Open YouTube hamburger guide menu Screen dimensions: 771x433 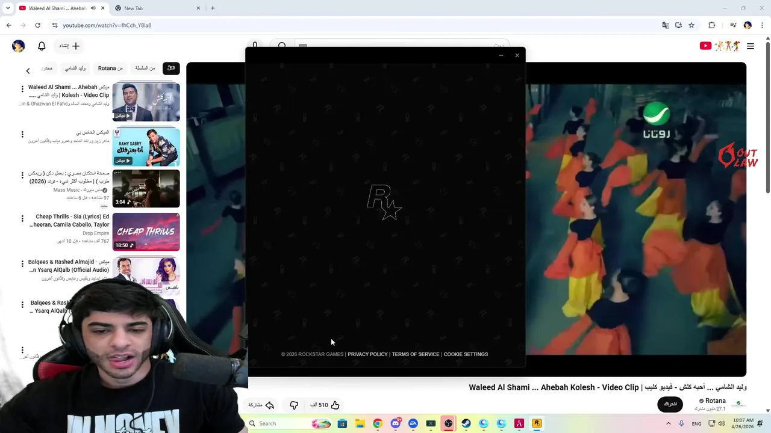coord(751,46)
